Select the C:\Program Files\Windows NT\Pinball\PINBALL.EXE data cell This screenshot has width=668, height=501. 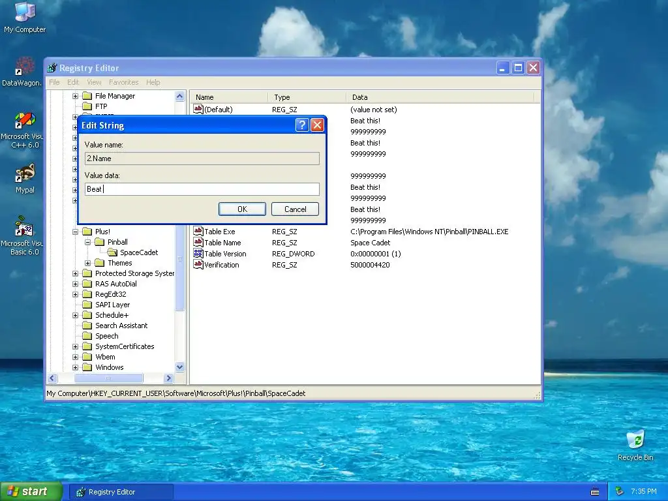pyautogui.click(x=429, y=232)
